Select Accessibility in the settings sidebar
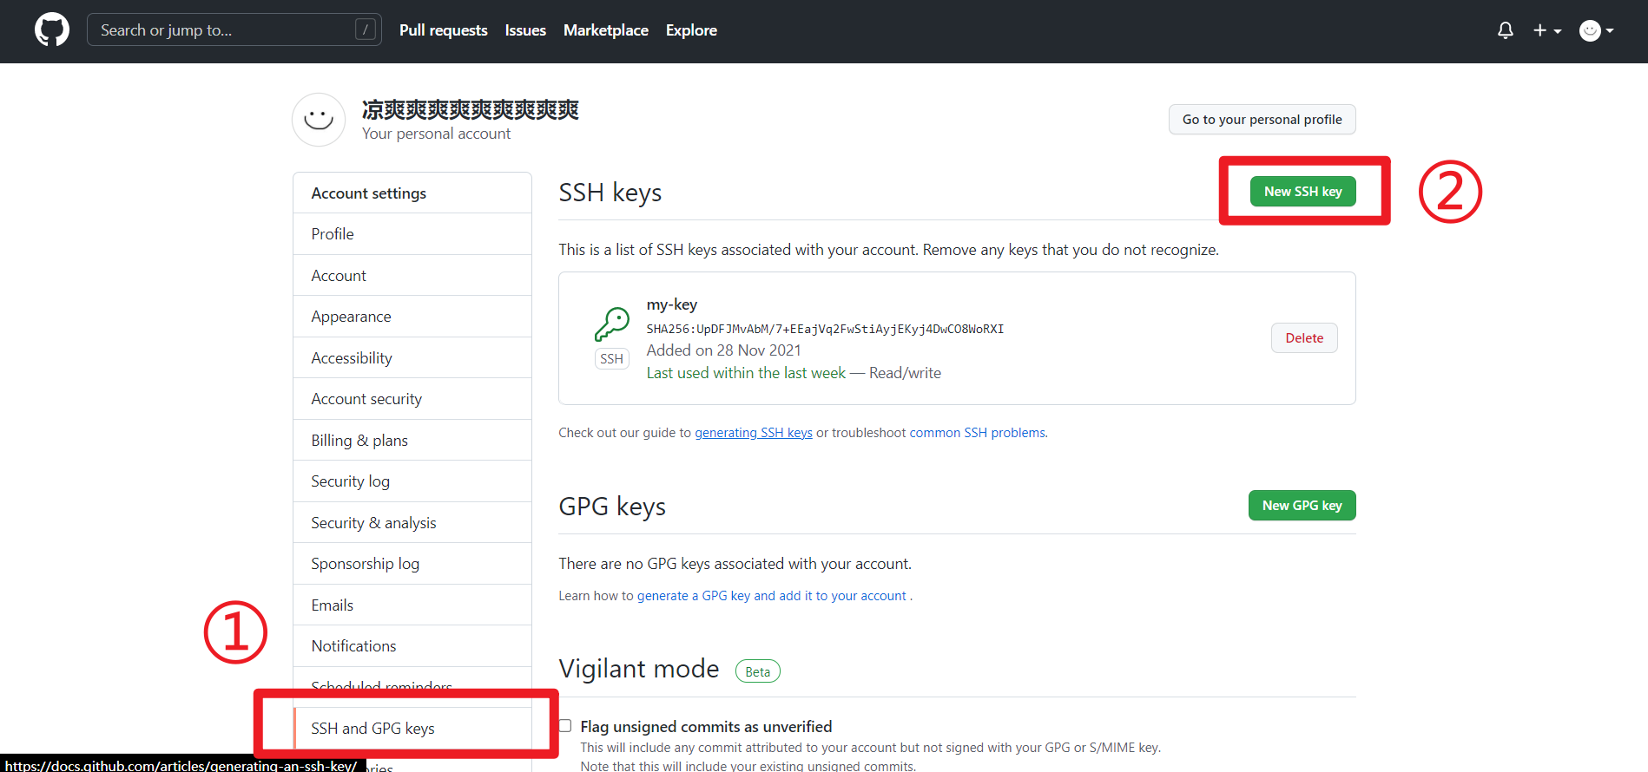This screenshot has height=772, width=1648. tap(412, 358)
